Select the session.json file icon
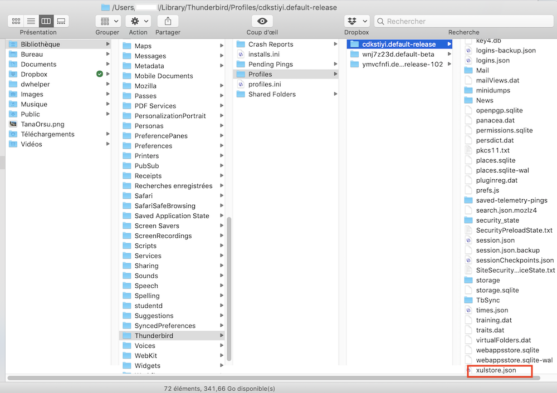557x393 pixels. 468,240
